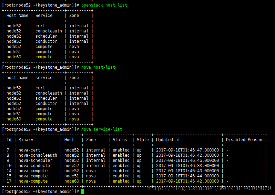
Task: Select the 'Id' column header
Action: point(9,140)
